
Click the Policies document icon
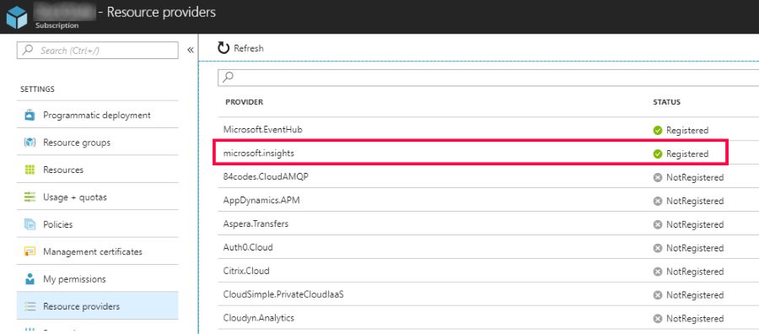[30, 224]
